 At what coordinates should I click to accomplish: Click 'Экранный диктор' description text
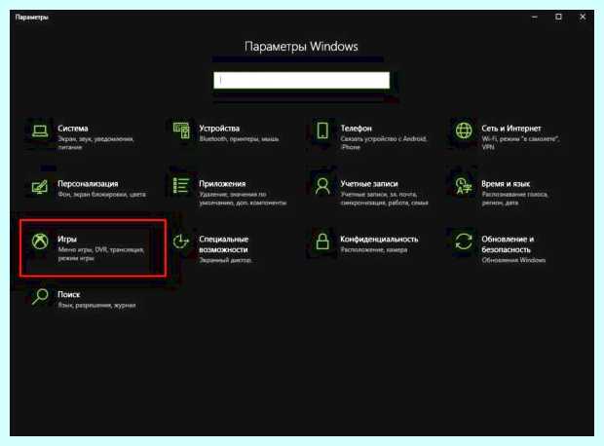(x=225, y=260)
